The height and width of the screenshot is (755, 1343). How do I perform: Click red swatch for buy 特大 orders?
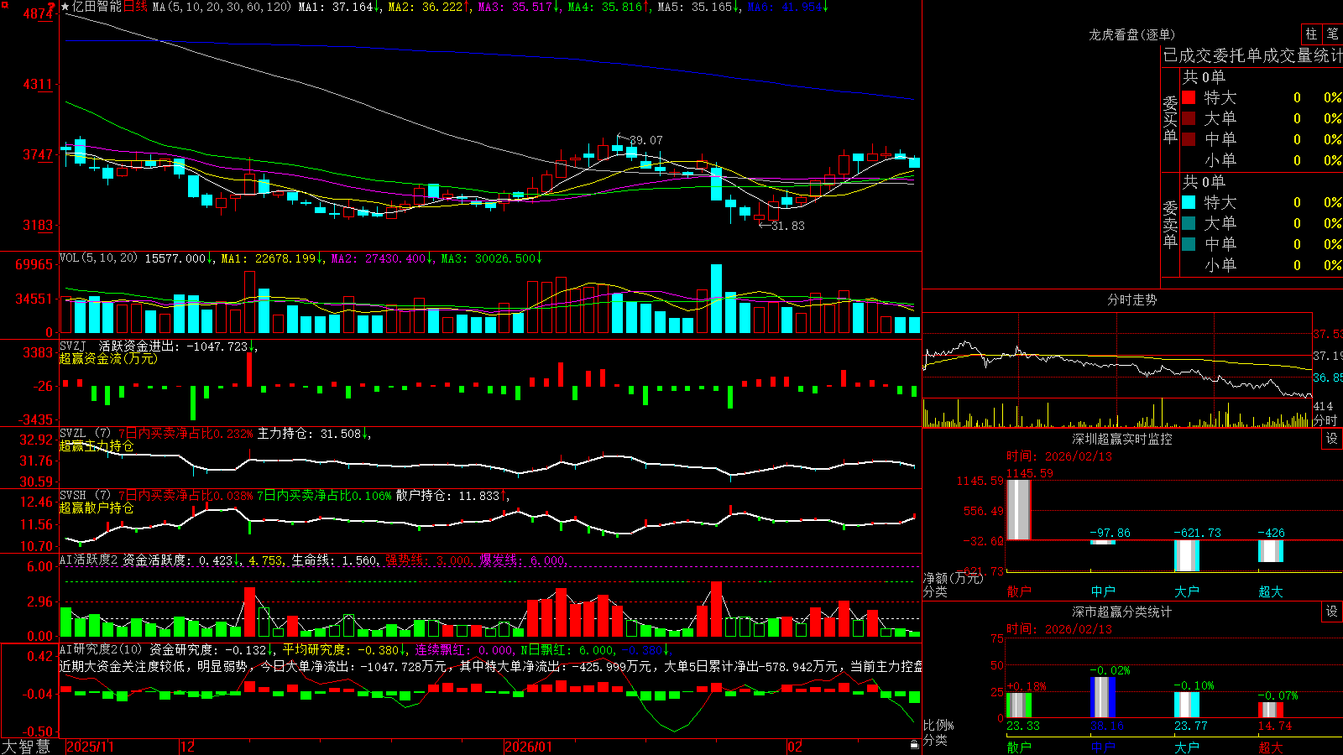click(x=1189, y=97)
